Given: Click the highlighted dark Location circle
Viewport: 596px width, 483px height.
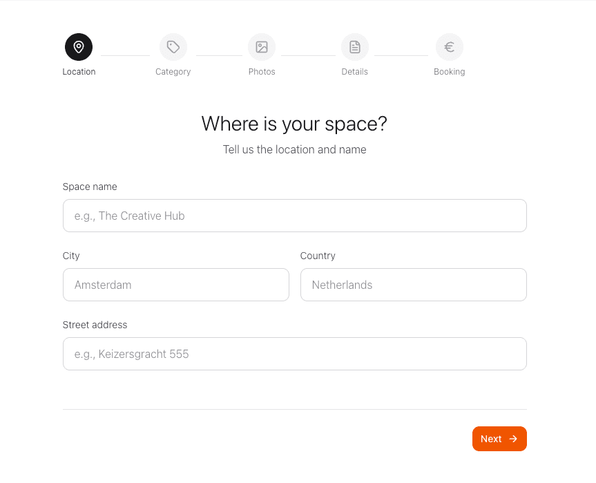Looking at the screenshot, I should pos(78,46).
